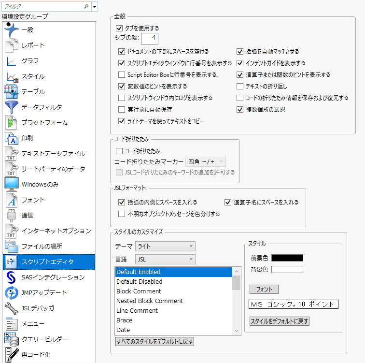
Task: Toggle 変数値のヒントを表示する checkbox
Action: pos(122,87)
